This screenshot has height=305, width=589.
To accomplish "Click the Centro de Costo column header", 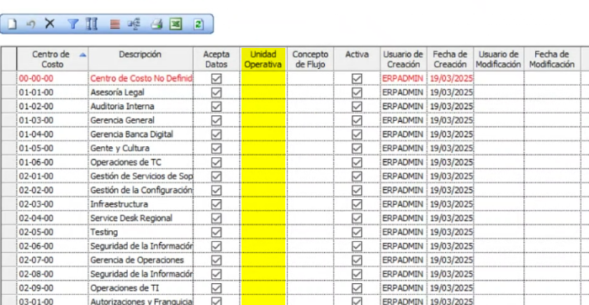I will tap(52, 59).
